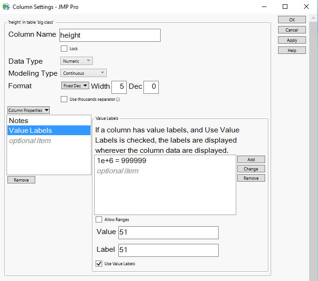The image size is (318, 281).
Task: Click Add value label button
Action: (x=251, y=159)
